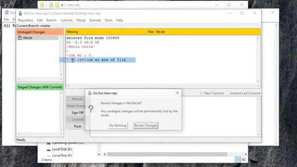The height and width of the screenshot is (167, 297).
Task: Open the Edit menu in Git Gui
Action: (39, 20)
